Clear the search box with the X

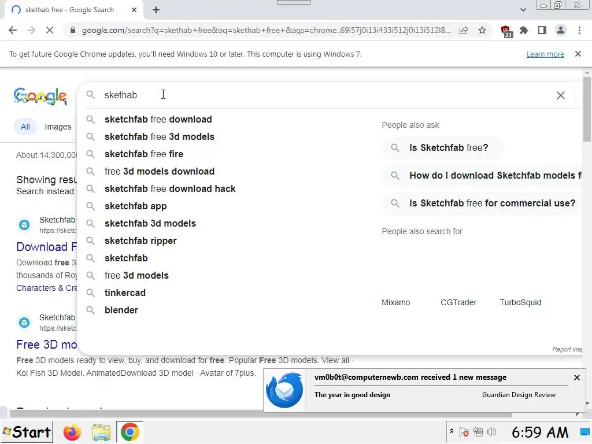point(561,95)
